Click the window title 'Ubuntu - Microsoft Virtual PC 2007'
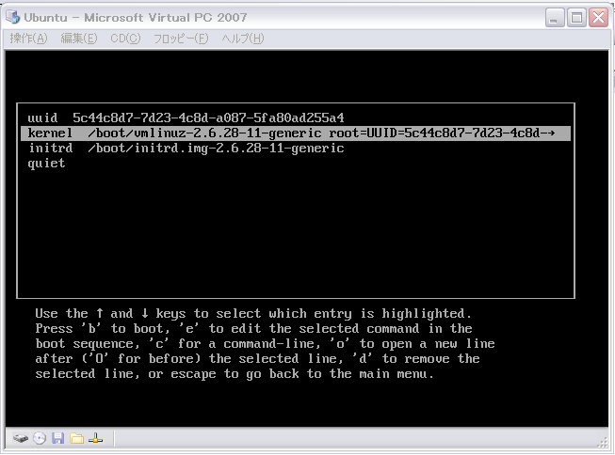Image resolution: width=615 pixels, height=455 pixels. (136, 18)
